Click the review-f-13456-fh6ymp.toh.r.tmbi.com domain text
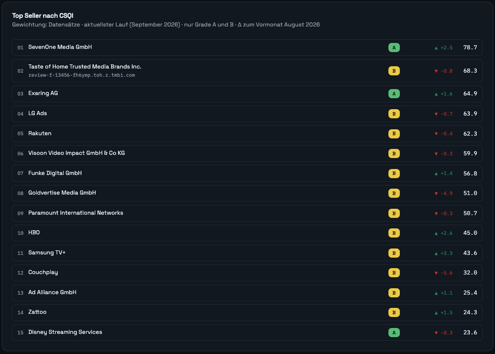495x354 pixels. [81, 75]
